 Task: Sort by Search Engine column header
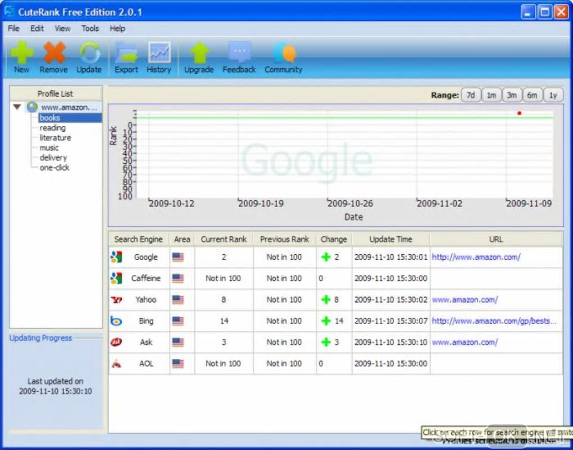[139, 239]
